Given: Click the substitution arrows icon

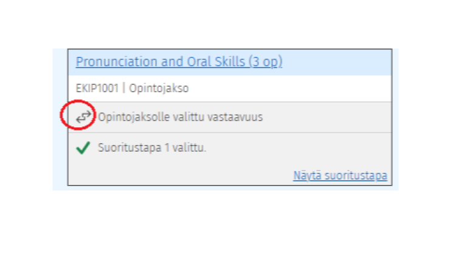Looking at the screenshot, I should (x=83, y=116).
